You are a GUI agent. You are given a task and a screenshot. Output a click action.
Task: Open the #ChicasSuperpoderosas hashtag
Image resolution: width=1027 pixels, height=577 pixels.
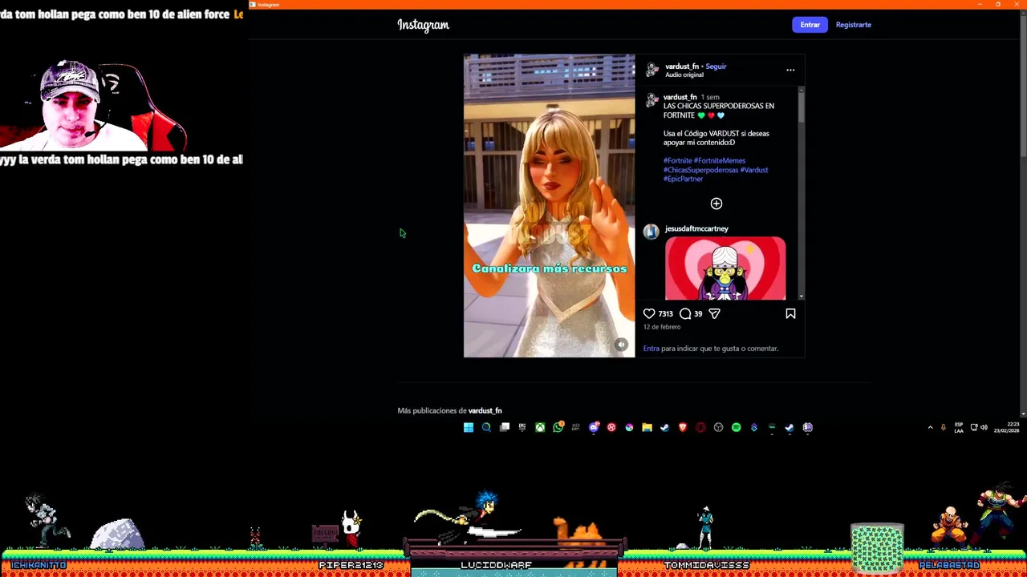(700, 170)
